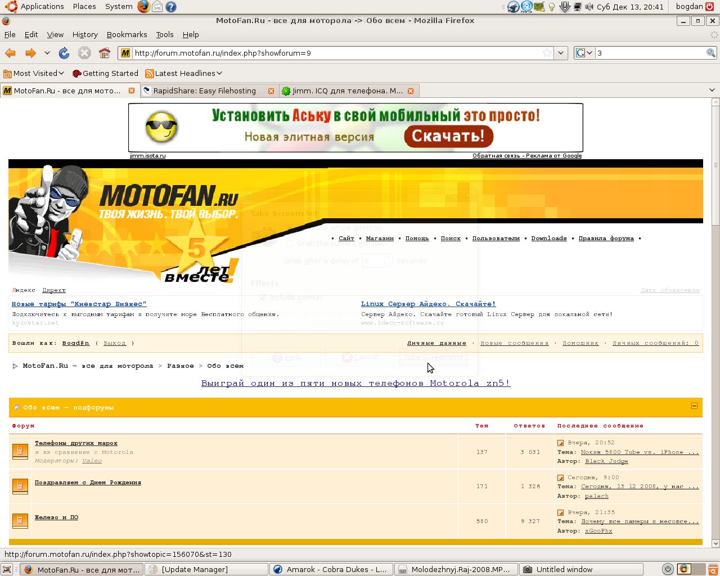The width and height of the screenshot is (720, 576).
Task: Open the Getting Started bookmark
Action: pyautogui.click(x=106, y=73)
